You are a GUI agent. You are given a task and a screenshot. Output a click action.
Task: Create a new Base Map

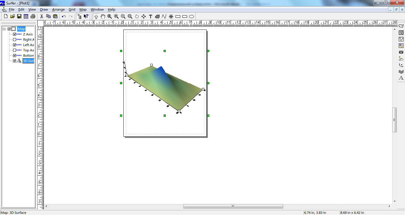point(401,26)
